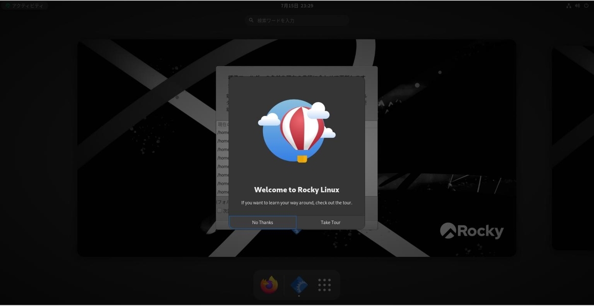
Task: Click the network status icon
Action: pyautogui.click(x=569, y=6)
